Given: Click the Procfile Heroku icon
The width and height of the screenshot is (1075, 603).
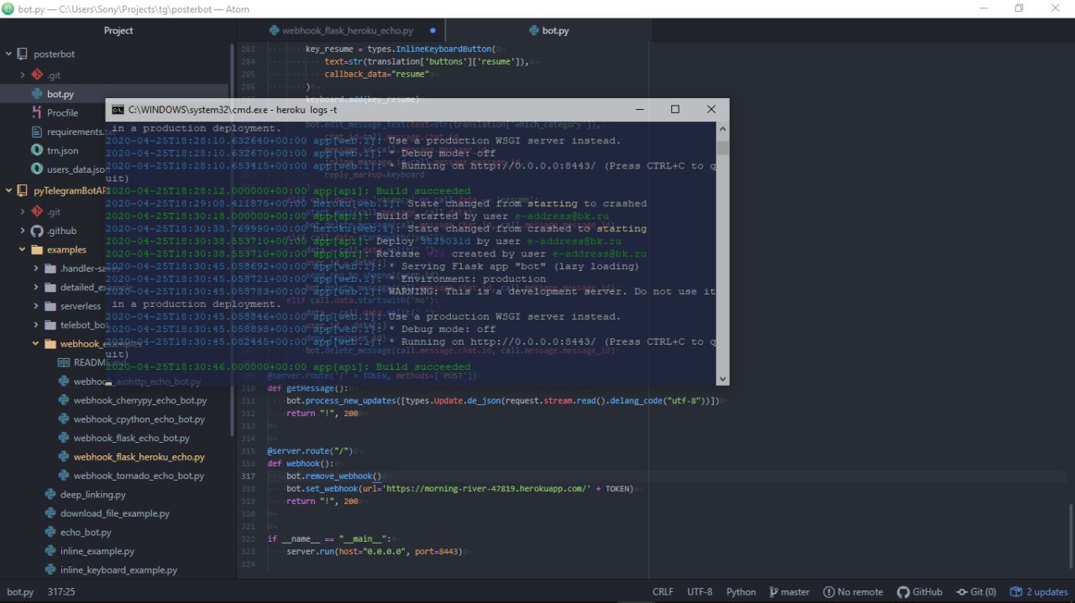Looking at the screenshot, I should (x=37, y=112).
